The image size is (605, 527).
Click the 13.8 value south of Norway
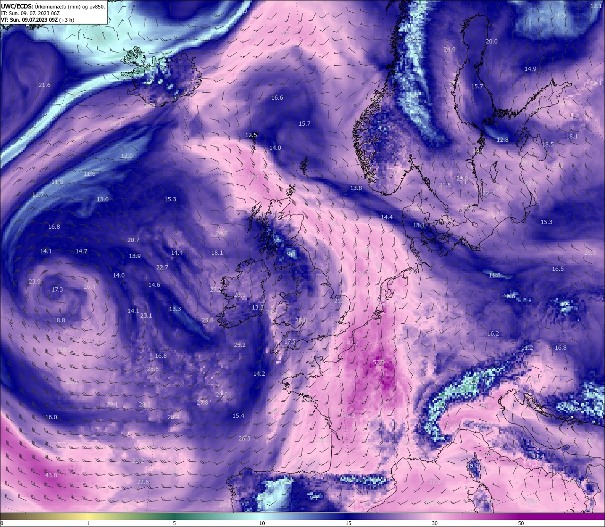point(356,188)
